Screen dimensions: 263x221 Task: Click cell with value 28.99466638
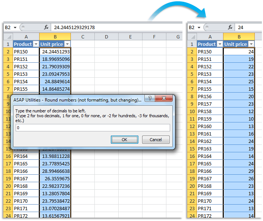click(55, 171)
